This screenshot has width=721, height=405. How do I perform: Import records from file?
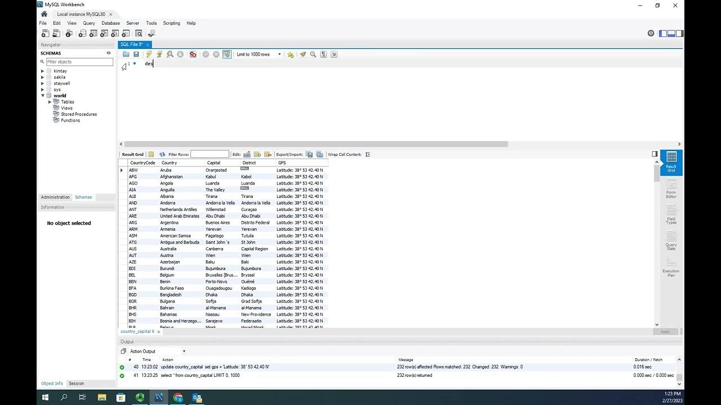click(x=319, y=154)
